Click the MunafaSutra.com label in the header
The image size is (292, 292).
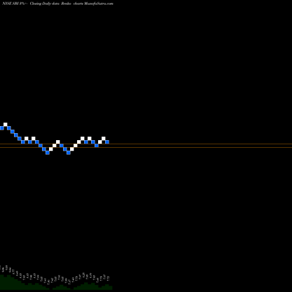[99, 4]
